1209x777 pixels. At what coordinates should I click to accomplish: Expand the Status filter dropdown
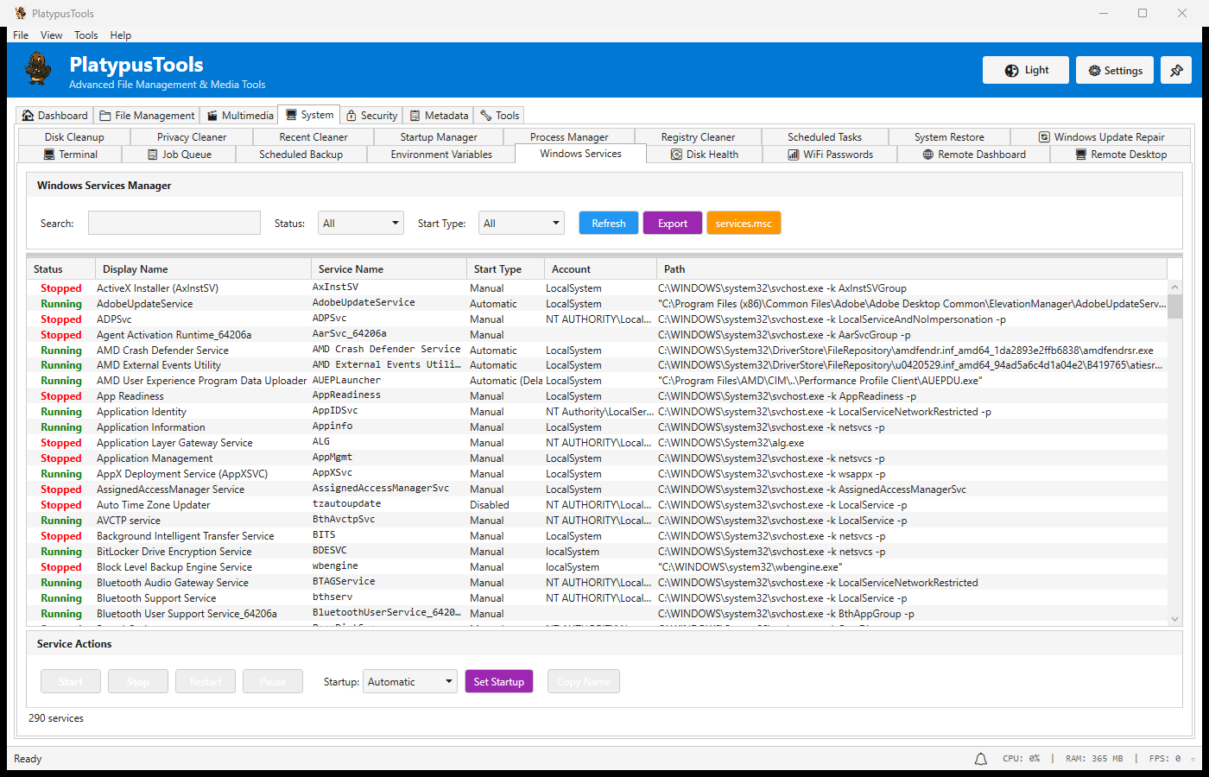tap(360, 224)
